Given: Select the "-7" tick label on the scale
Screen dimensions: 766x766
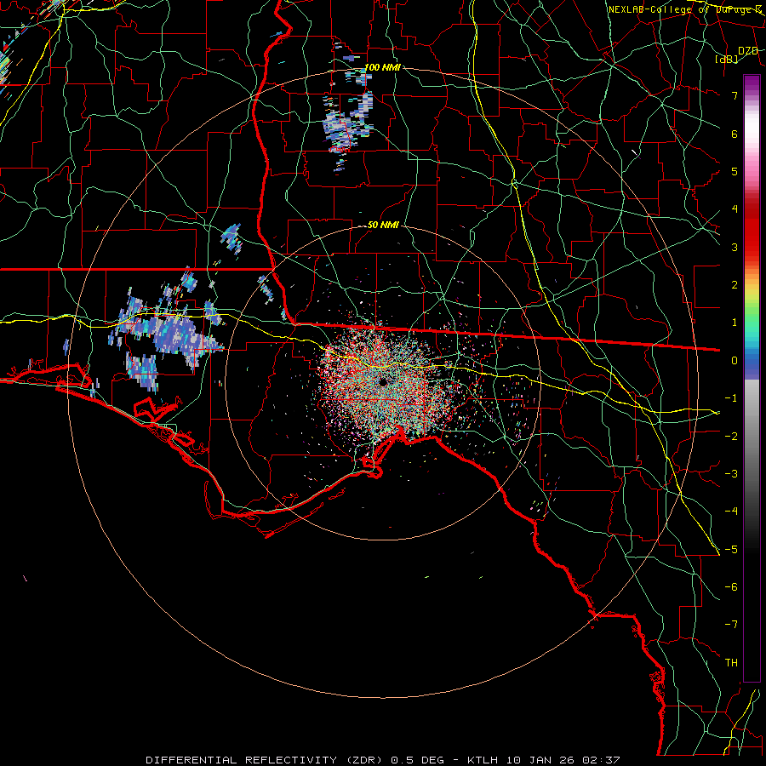Looking at the screenshot, I should click(x=731, y=625).
